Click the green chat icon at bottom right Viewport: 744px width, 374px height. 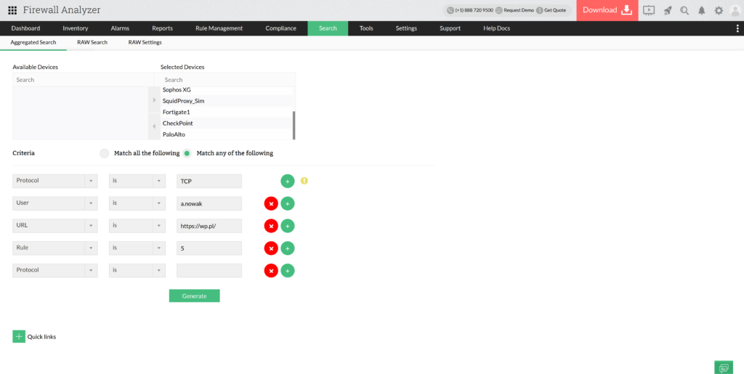(x=723, y=367)
